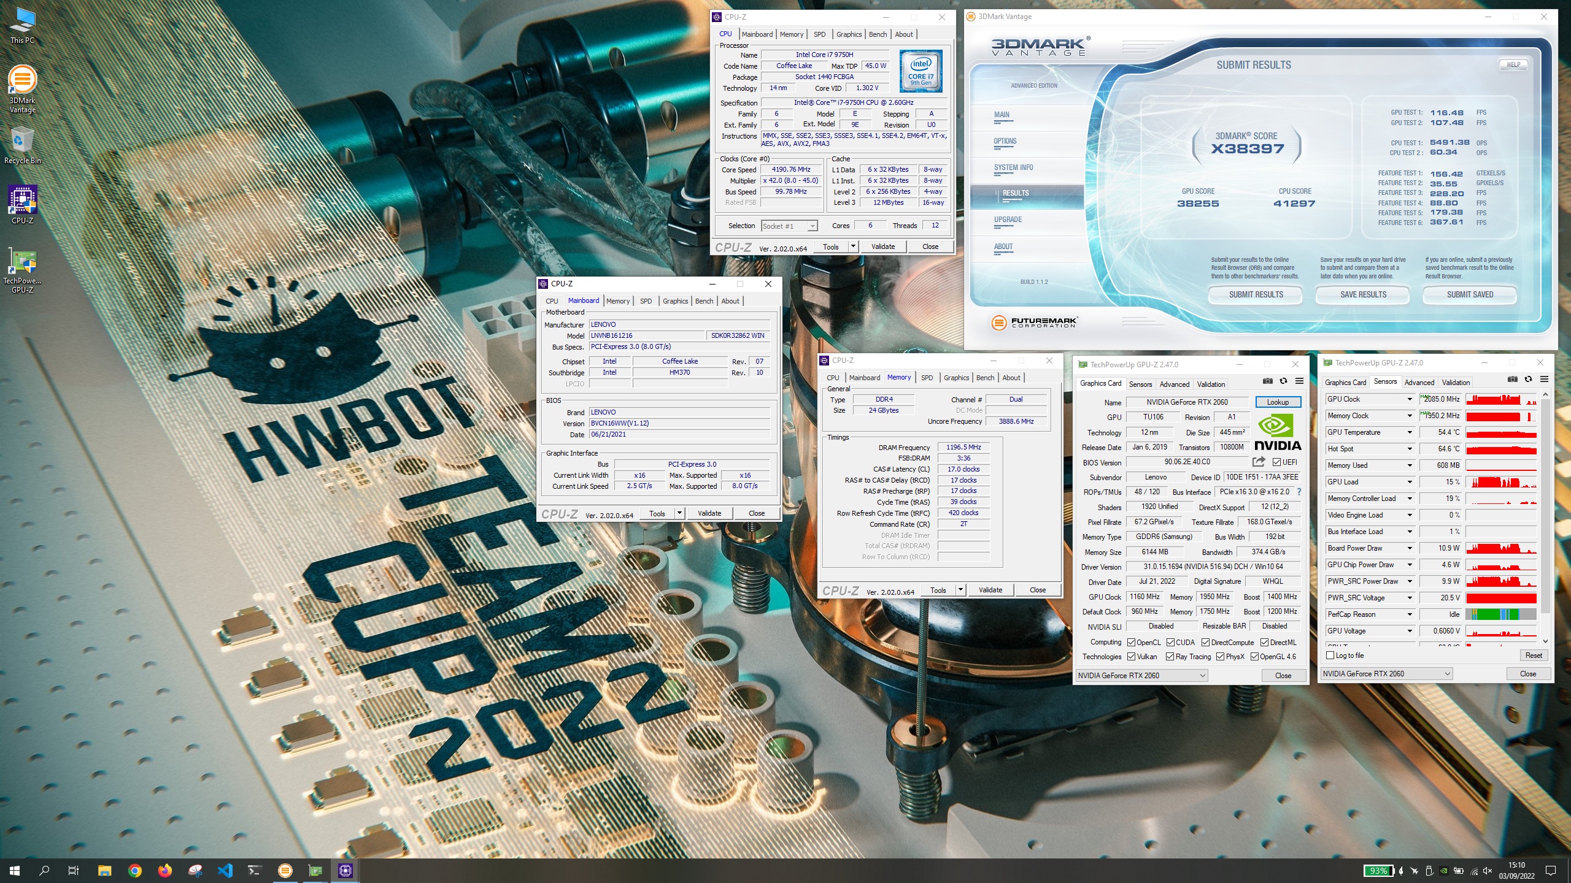Screen dimensions: 1571x883
Task: Click the GPU Load sensor graph
Action: (1501, 482)
